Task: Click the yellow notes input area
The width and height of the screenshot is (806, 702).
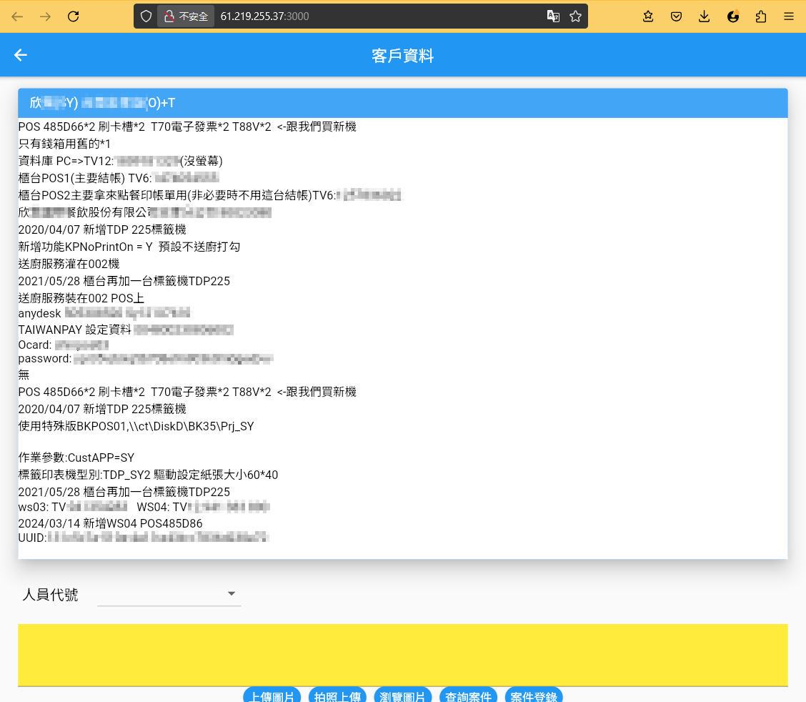Action: 403,655
